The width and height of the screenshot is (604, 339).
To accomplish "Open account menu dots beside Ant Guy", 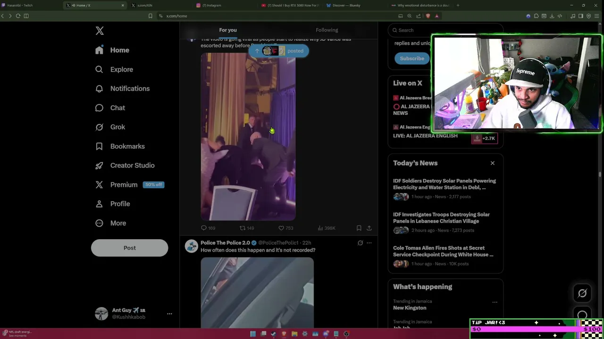I will pyautogui.click(x=169, y=314).
